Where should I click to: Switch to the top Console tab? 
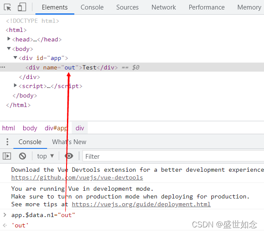(92, 7)
